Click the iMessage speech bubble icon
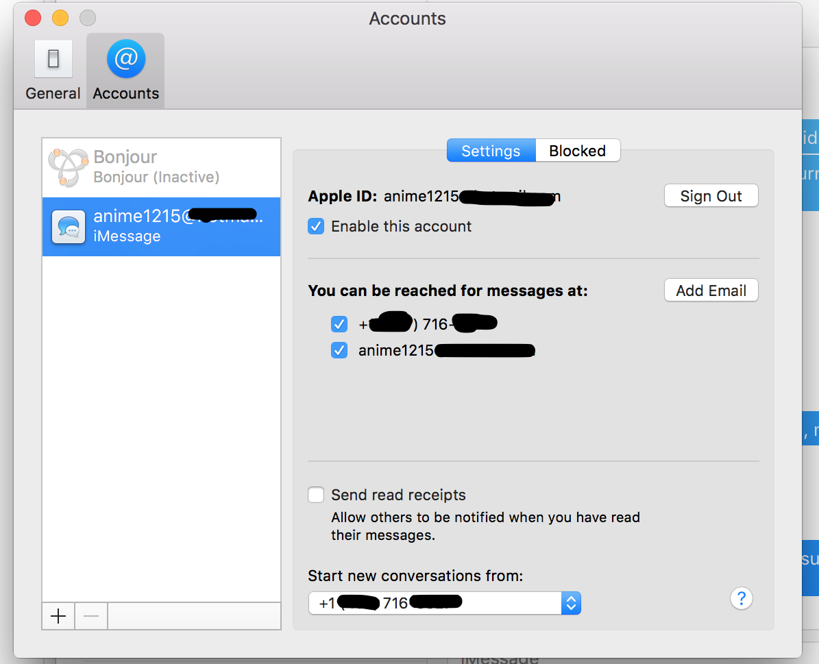The width and height of the screenshot is (819, 664). tap(69, 227)
